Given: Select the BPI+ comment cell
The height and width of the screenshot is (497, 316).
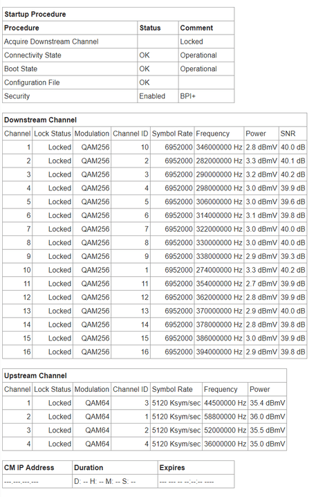Looking at the screenshot, I should pos(188,96).
